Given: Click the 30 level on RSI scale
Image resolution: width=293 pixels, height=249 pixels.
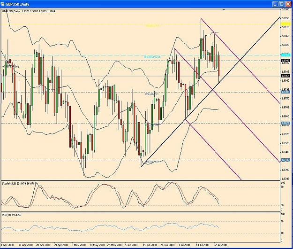Looking at the screenshot, I should 282,233.
